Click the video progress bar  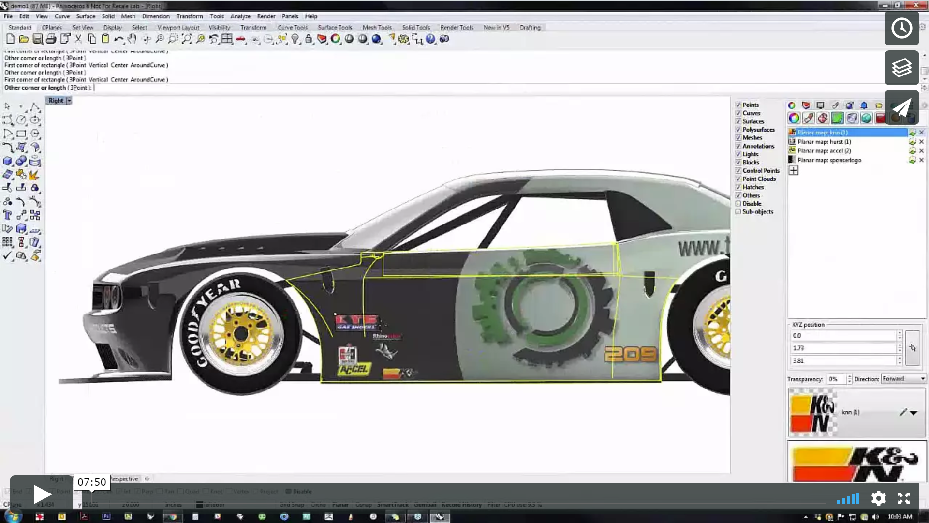coord(458,498)
